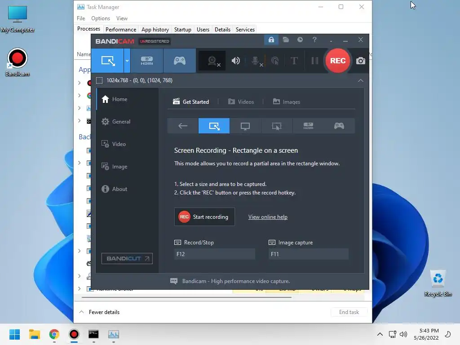The image size is (460, 345).
Task: Select My Computer desktop icon
Action: (x=18, y=19)
